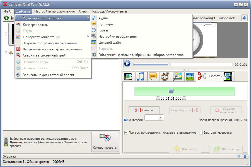Click the big Конвертировать button

pos(105,142)
